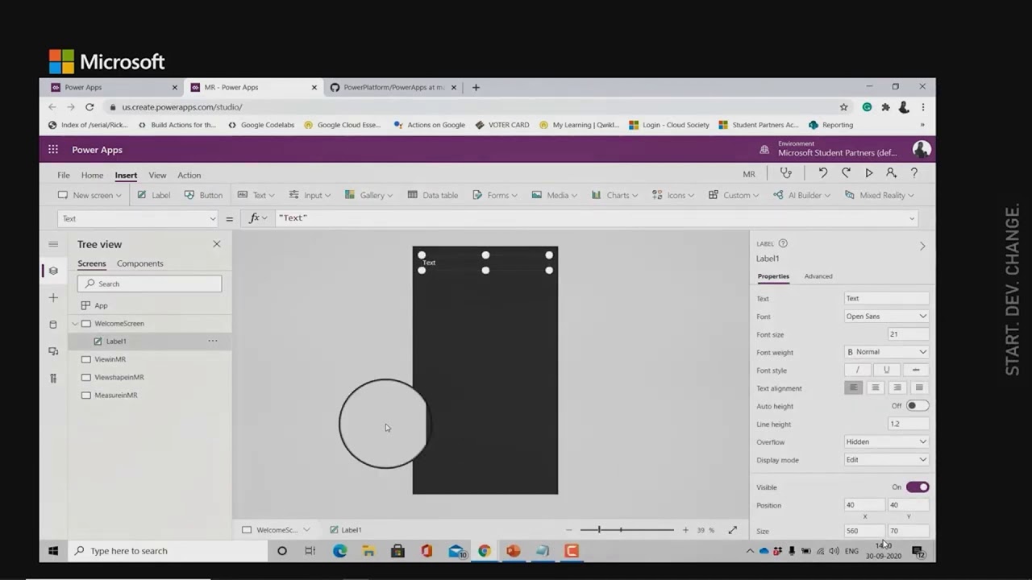Open the Mixed Reality dropdown
The width and height of the screenshot is (1032, 580).
[879, 195]
